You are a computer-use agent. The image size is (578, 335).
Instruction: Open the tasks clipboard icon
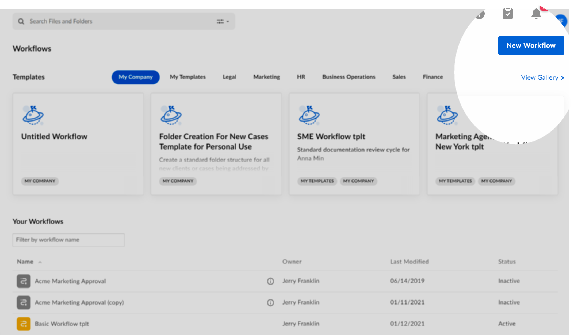(508, 14)
